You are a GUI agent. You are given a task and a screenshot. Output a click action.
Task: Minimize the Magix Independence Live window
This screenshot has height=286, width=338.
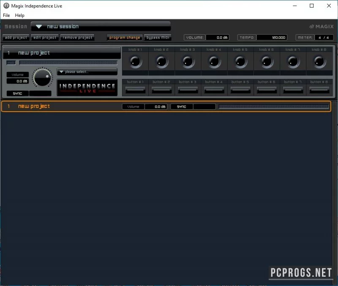(294, 6)
